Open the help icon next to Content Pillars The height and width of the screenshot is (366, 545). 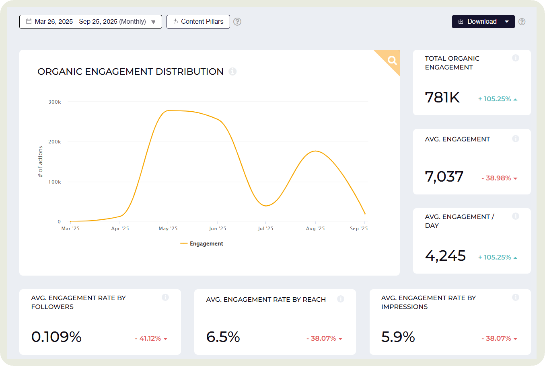[237, 22]
